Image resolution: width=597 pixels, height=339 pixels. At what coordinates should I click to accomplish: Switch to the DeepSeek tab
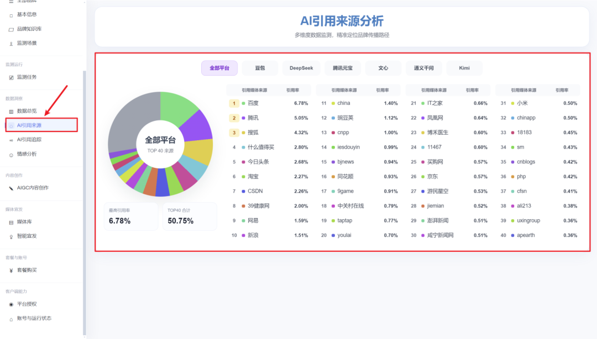[301, 68]
